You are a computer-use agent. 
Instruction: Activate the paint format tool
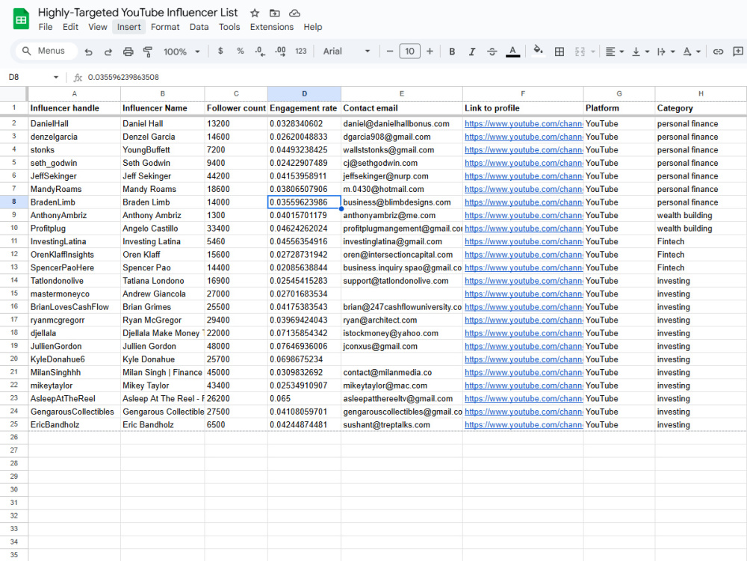pyautogui.click(x=148, y=52)
